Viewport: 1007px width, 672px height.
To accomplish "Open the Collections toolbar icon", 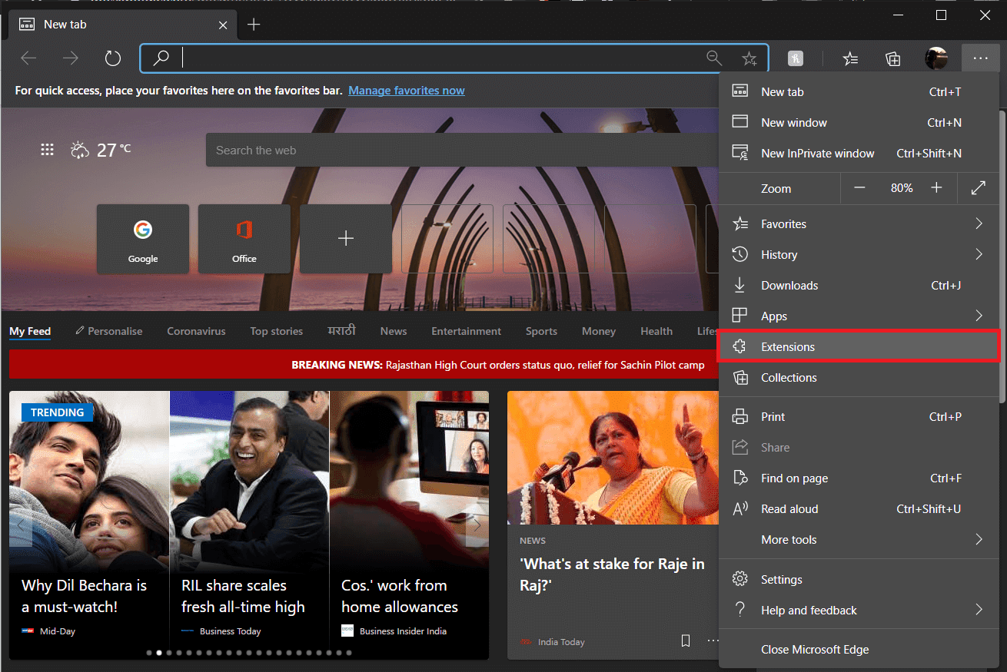I will (x=892, y=58).
